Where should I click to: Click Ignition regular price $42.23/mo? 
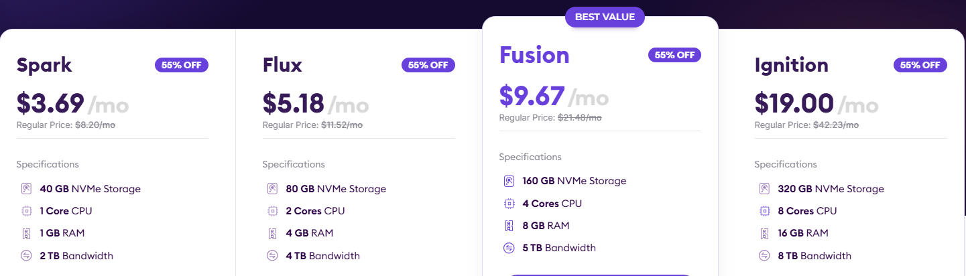pyautogui.click(x=836, y=125)
